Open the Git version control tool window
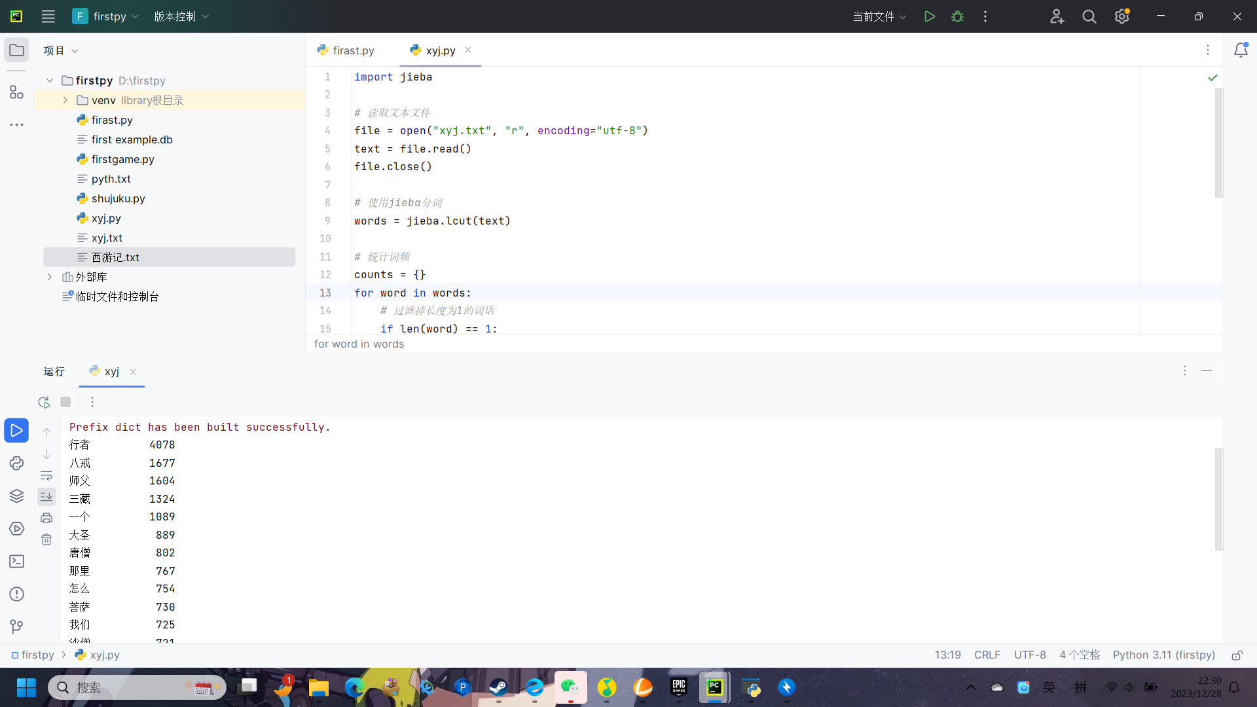Image resolution: width=1257 pixels, height=707 pixels. pyautogui.click(x=16, y=626)
